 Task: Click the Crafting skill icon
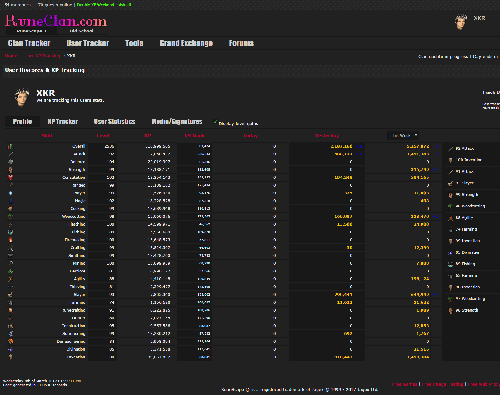click(11, 248)
